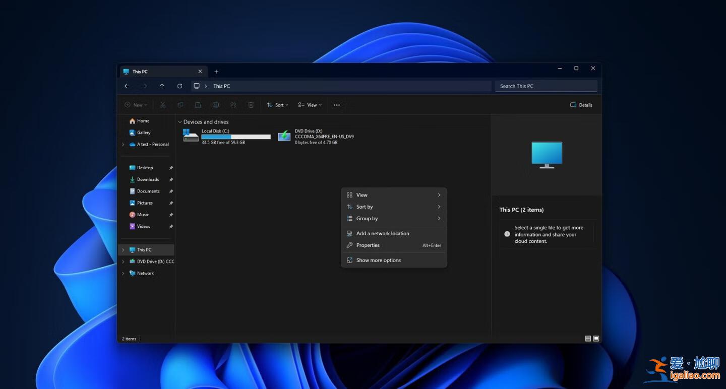Screen dimensions: 726x389
Task: Click the Paste icon in the toolbar
Action: tap(198, 104)
